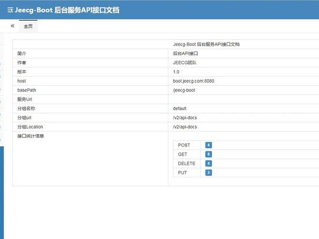The image size is (319, 239).
Task: Click the 作者 row label
Action: click(22, 63)
